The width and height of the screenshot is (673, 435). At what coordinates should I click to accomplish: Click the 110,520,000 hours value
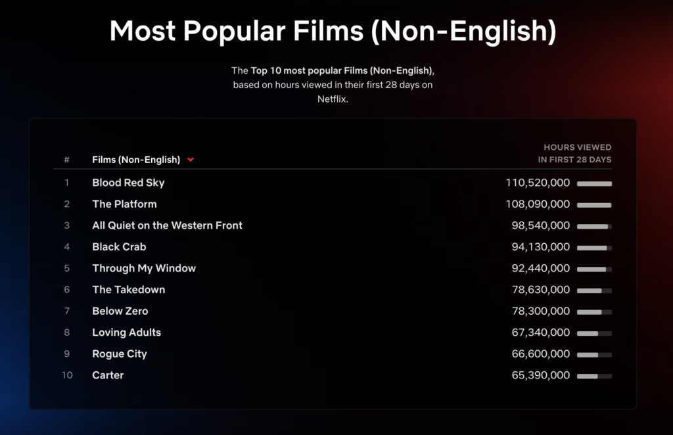(538, 183)
